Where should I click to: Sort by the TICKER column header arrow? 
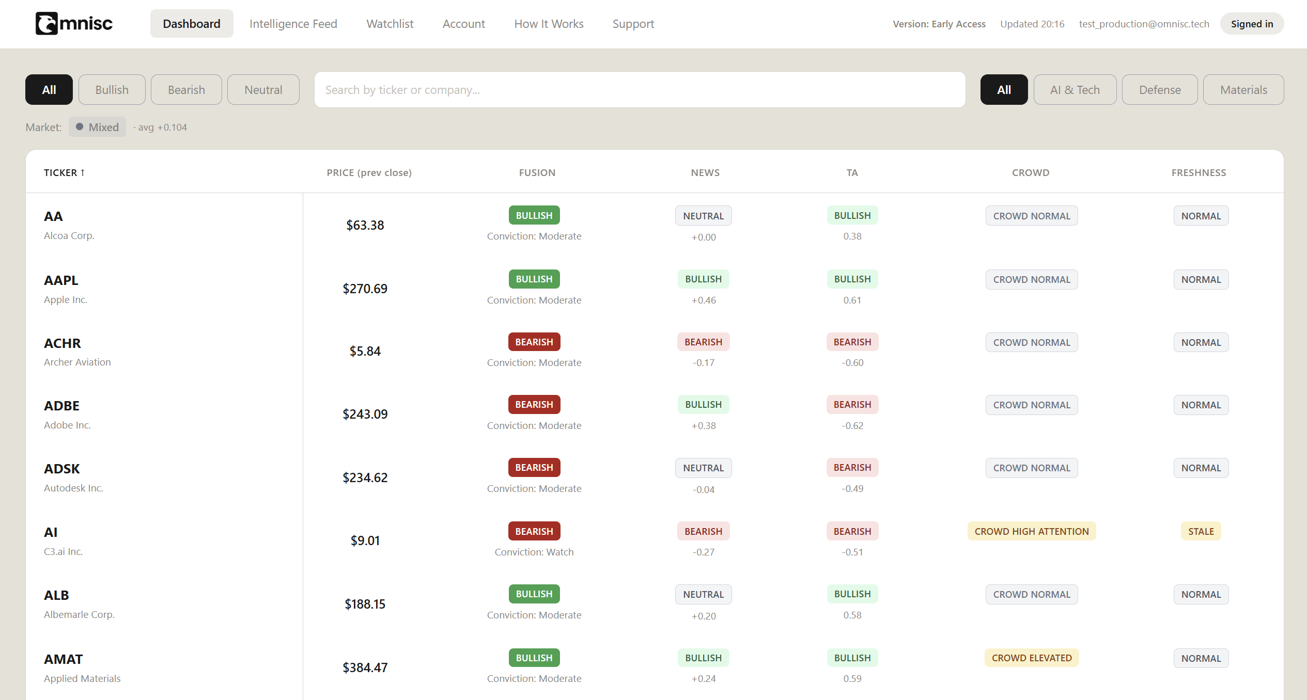tap(82, 172)
